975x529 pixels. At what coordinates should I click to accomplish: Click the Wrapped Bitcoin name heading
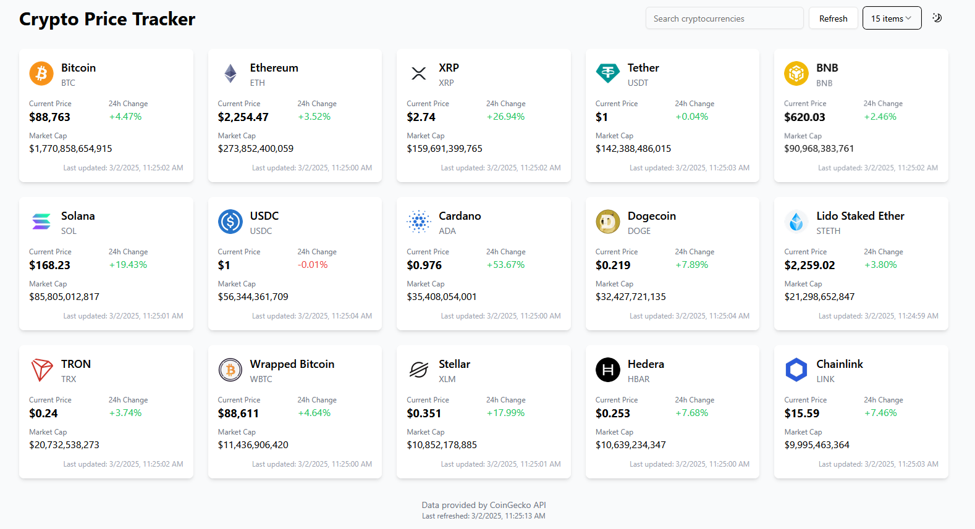click(x=292, y=364)
